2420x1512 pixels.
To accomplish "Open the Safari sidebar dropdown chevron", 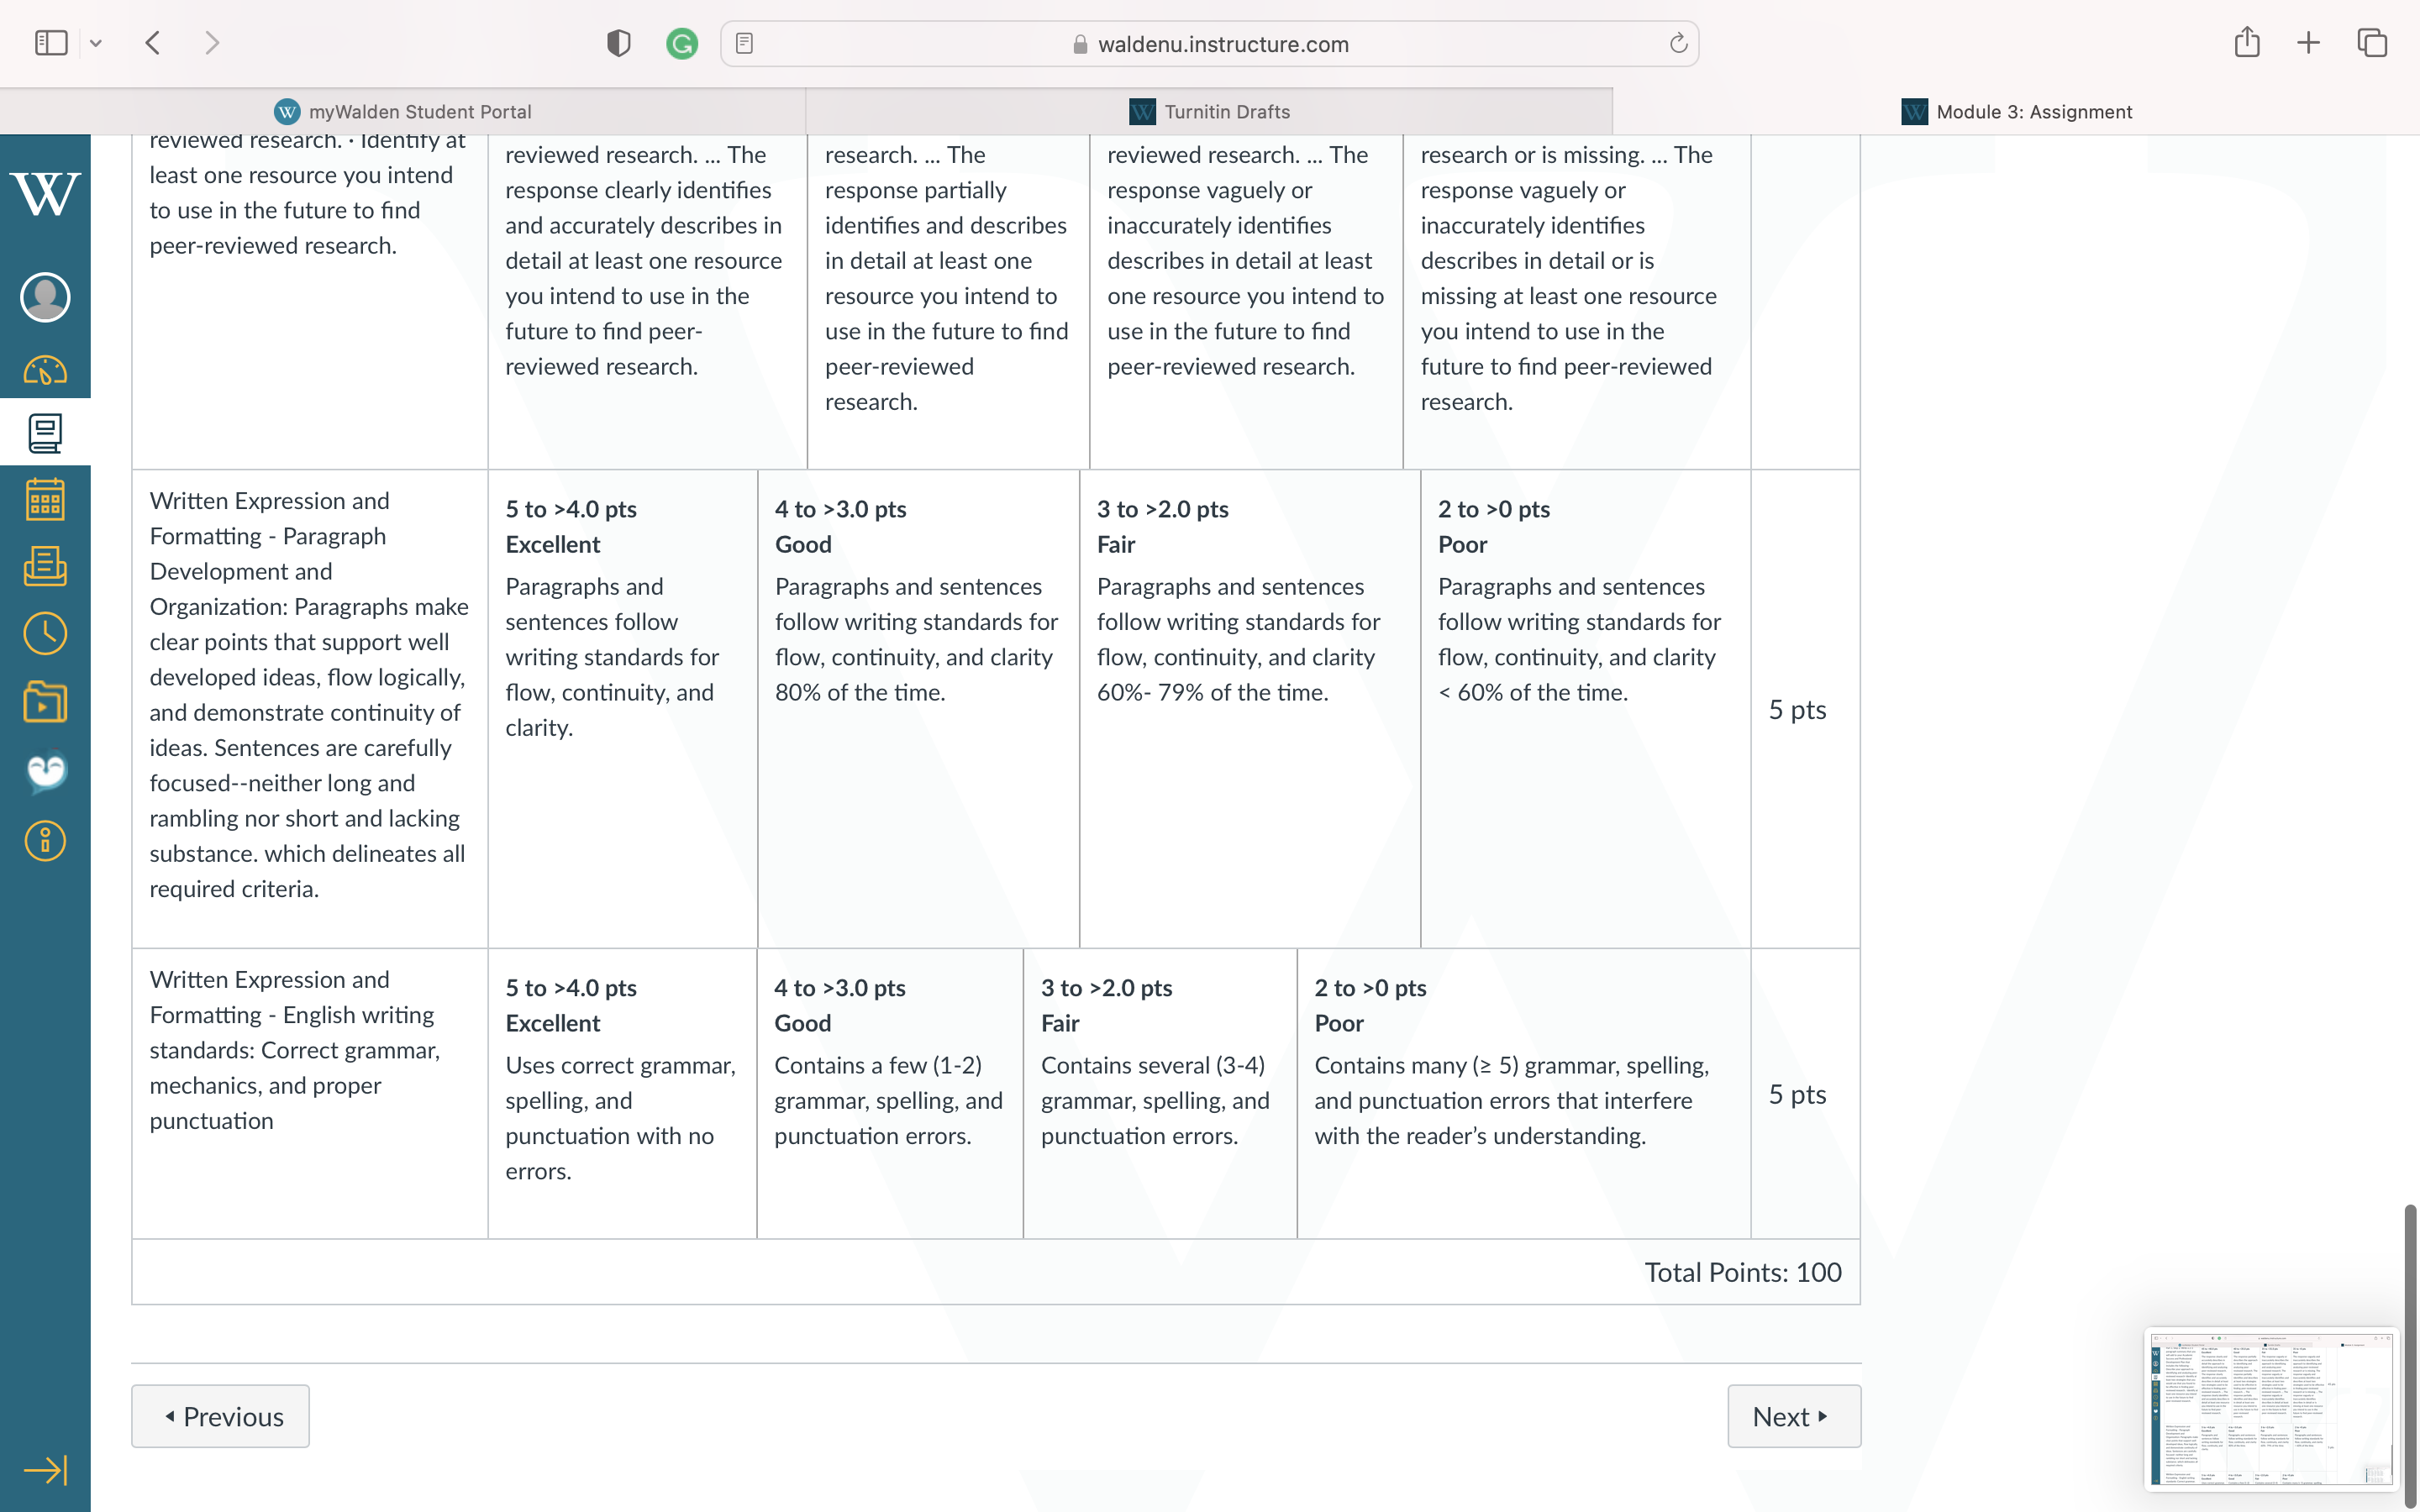I will [96, 43].
